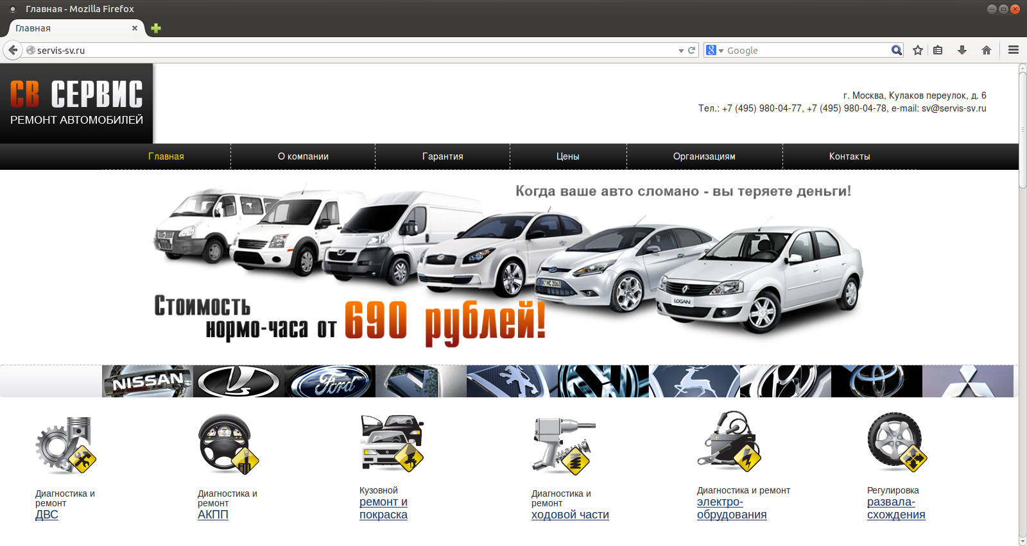1027x546 pixels.
Task: Bookmark this page with star icon
Action: (x=918, y=50)
